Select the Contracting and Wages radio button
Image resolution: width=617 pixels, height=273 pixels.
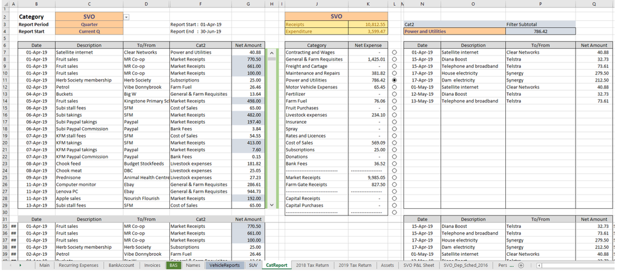tap(394, 52)
